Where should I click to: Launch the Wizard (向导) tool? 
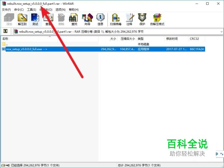tap(87, 19)
